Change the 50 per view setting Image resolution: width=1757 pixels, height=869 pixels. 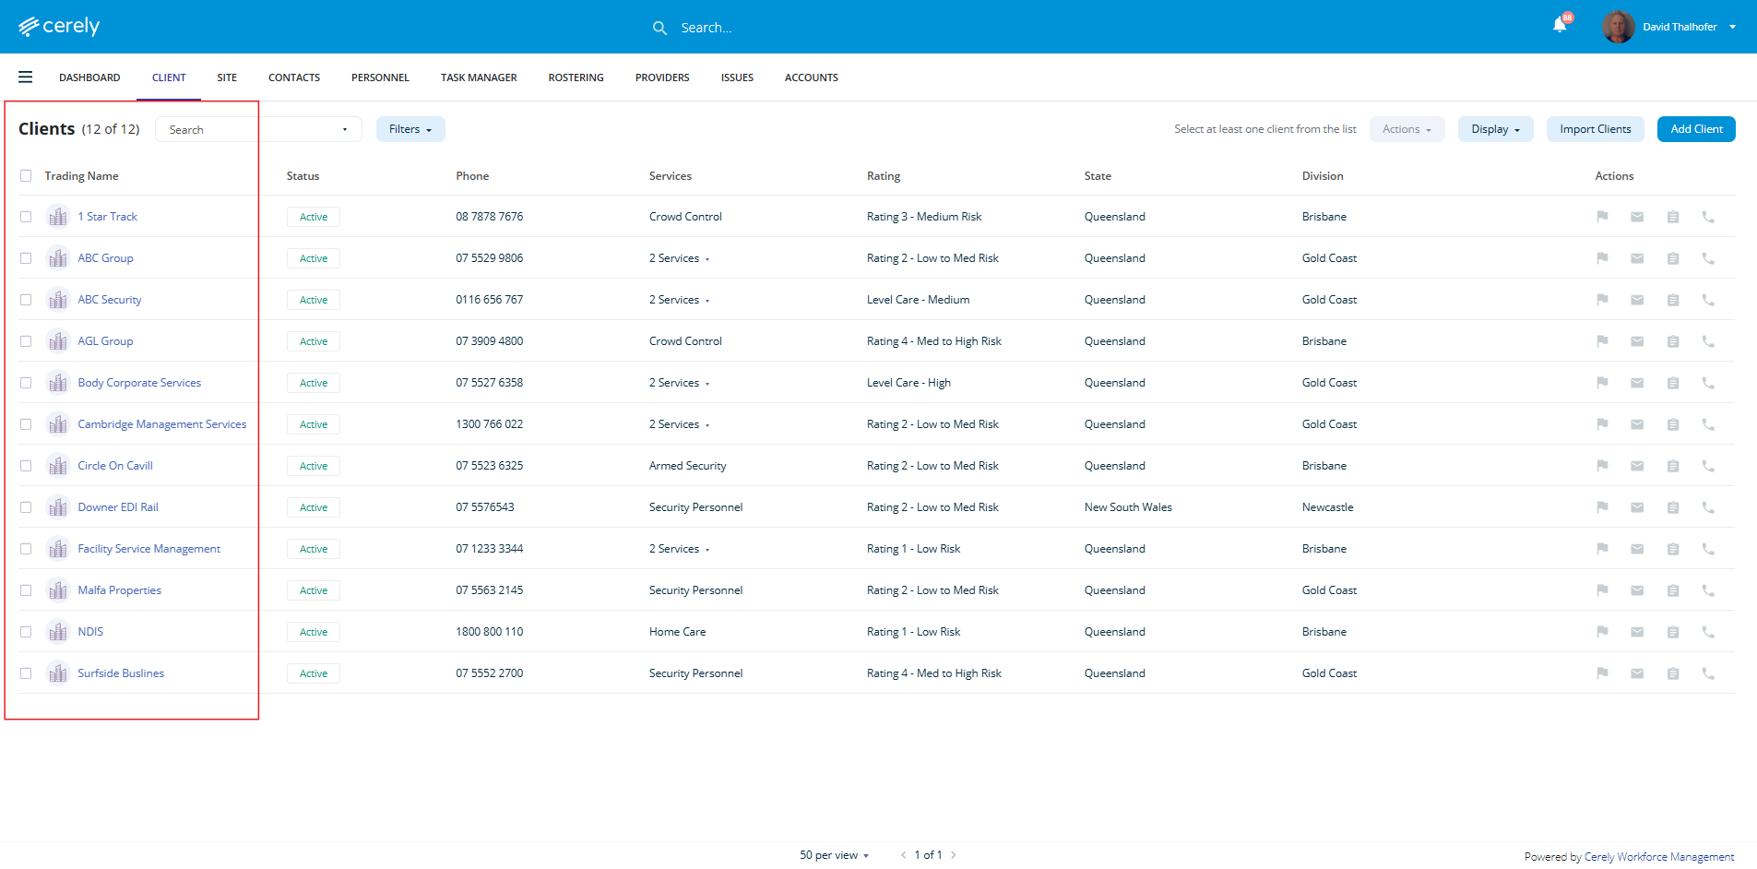click(834, 855)
